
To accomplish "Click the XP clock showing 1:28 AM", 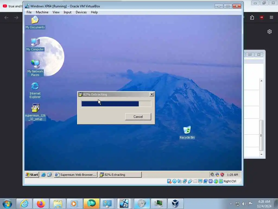I will [x=232, y=175].
